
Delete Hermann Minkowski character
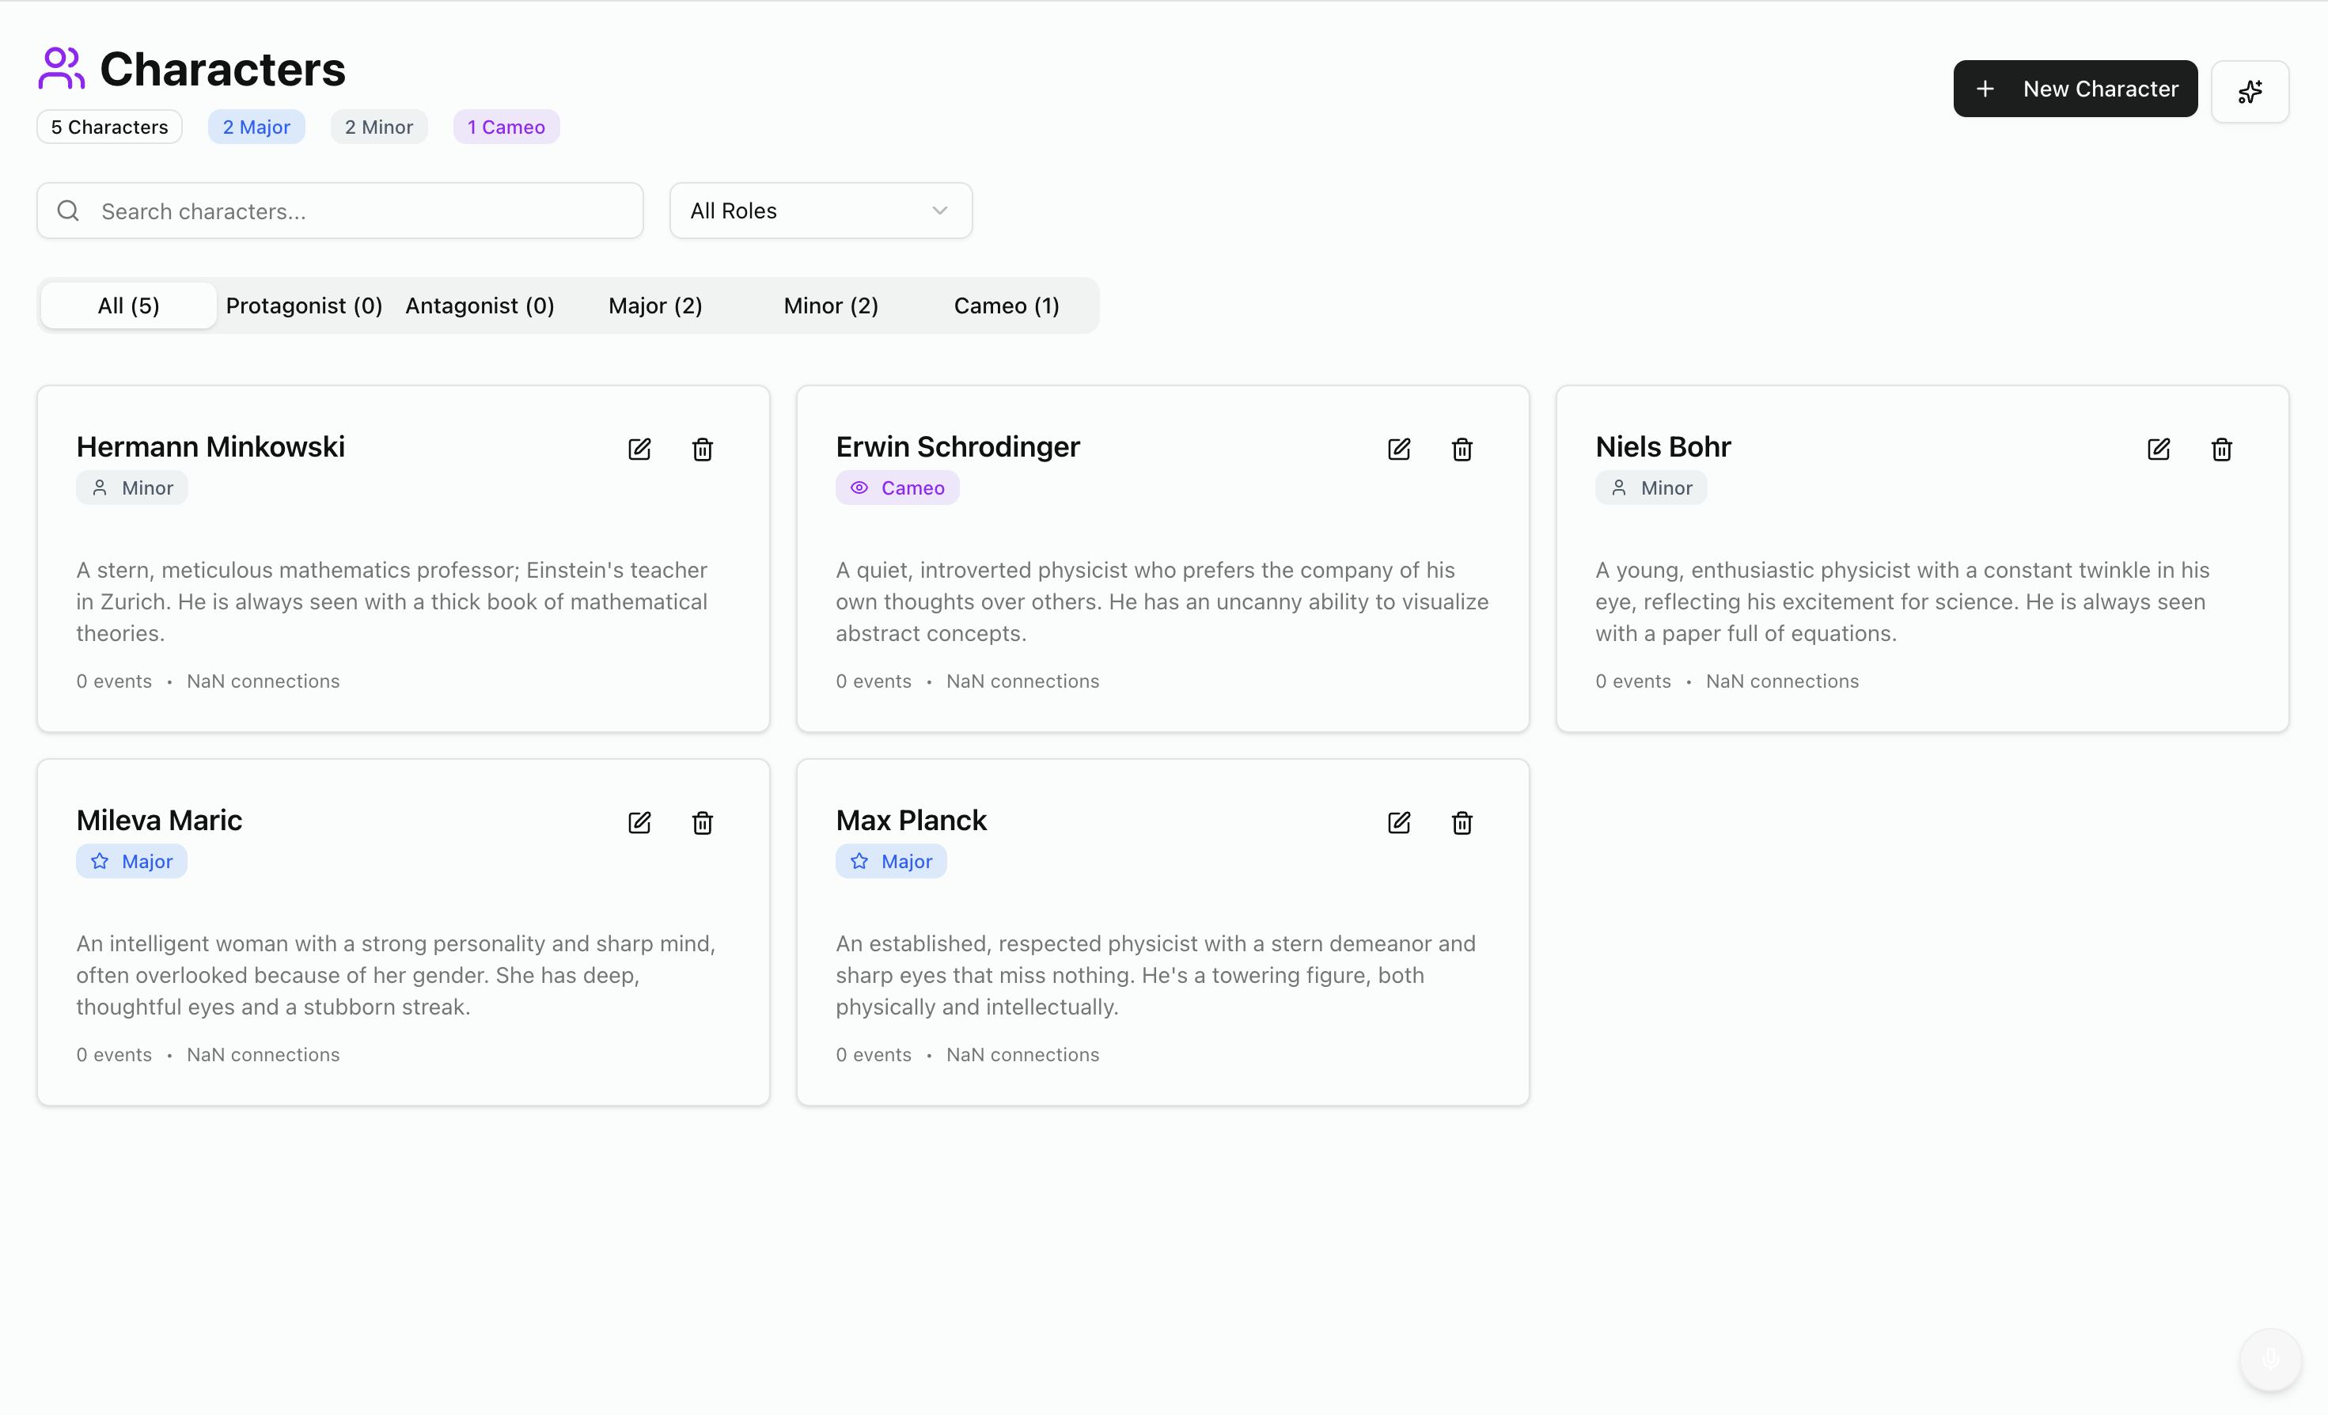[702, 449]
